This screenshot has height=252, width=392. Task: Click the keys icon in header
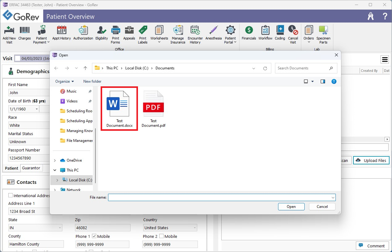click(x=371, y=16)
